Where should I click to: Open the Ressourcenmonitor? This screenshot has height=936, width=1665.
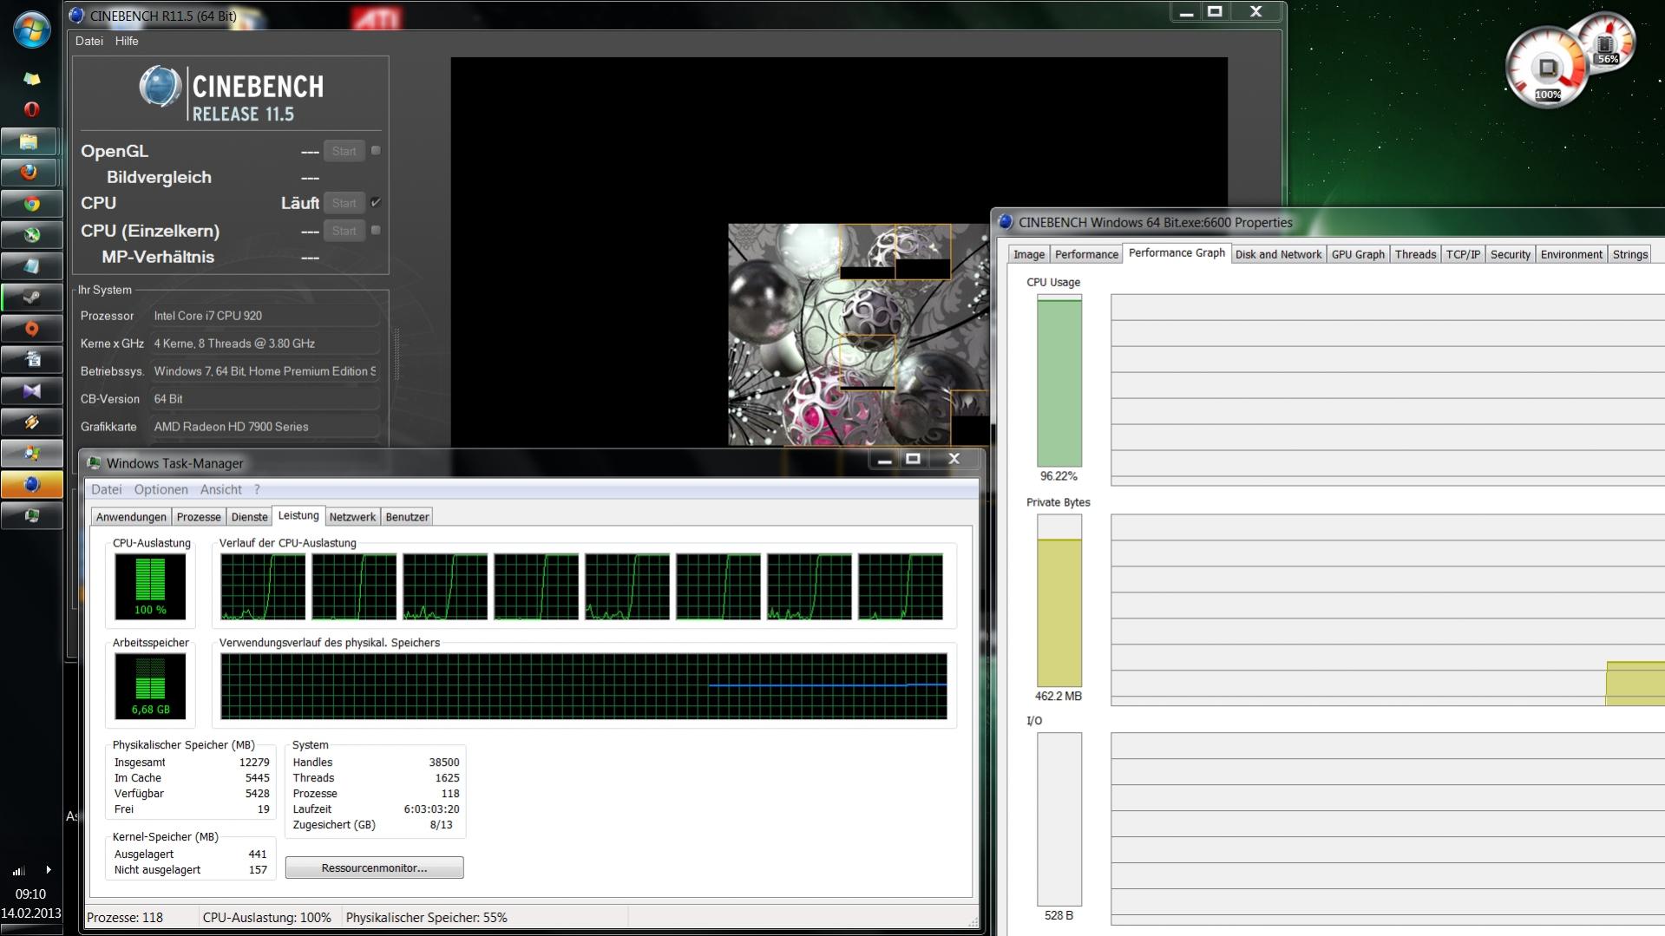click(374, 867)
